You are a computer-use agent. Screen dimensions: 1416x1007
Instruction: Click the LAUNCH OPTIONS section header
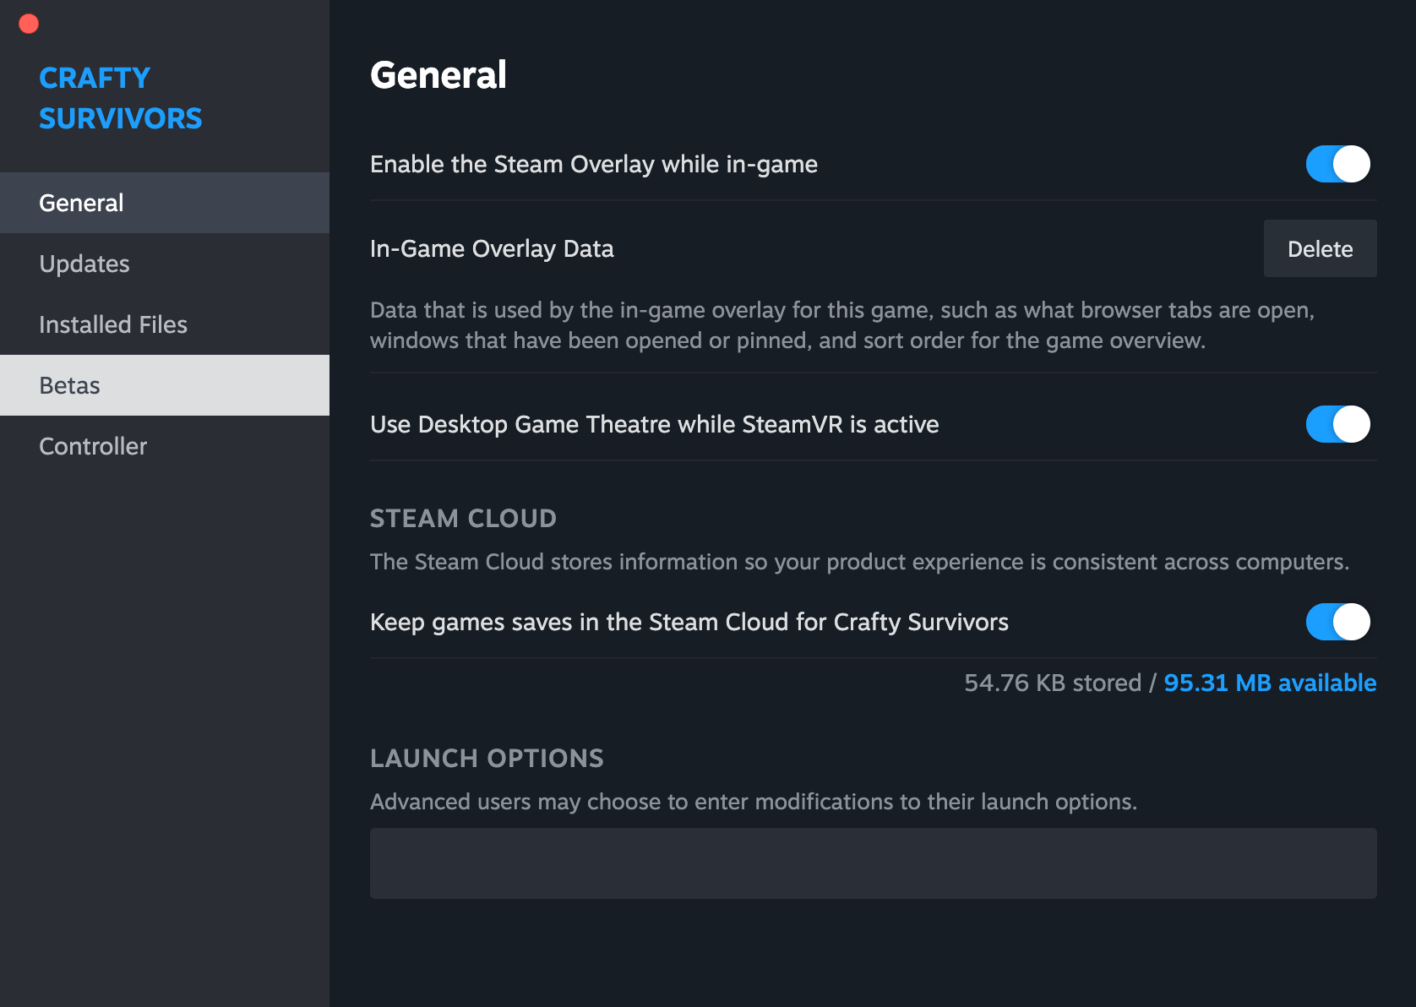pos(487,758)
